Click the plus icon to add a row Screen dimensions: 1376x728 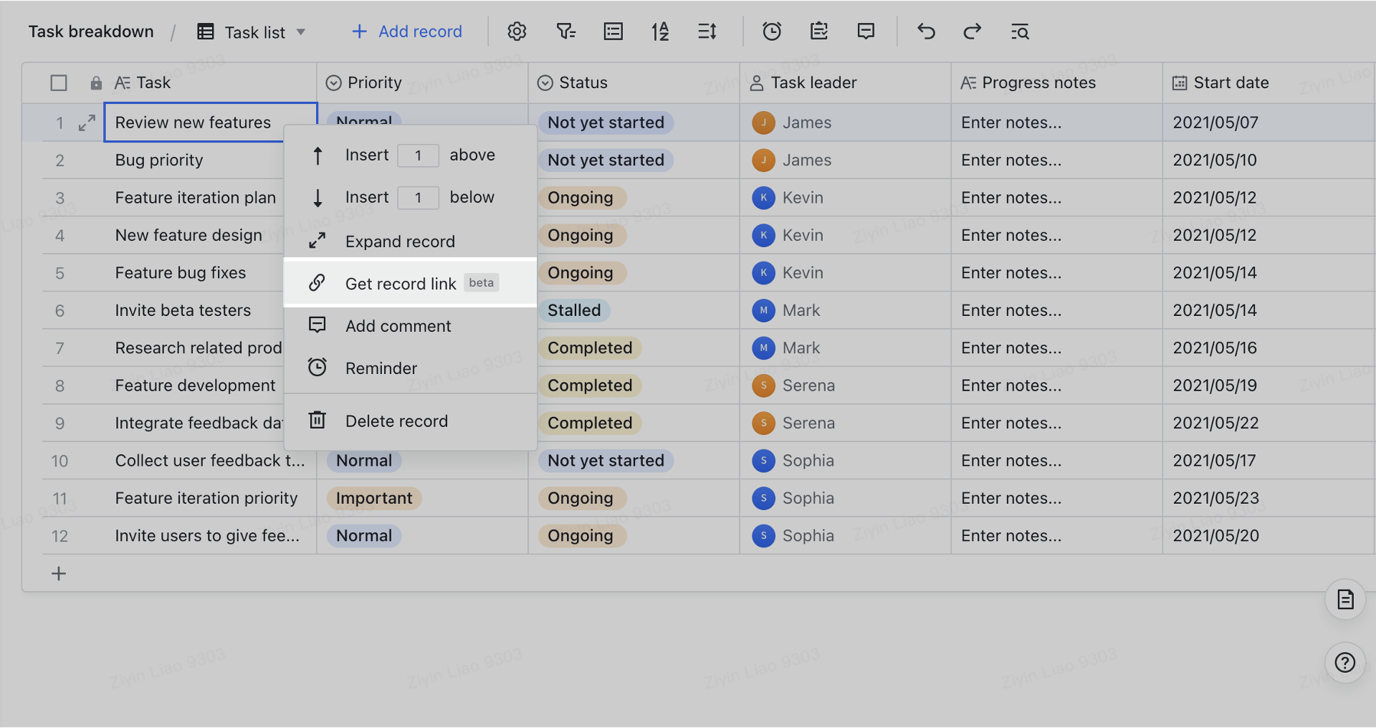click(59, 573)
